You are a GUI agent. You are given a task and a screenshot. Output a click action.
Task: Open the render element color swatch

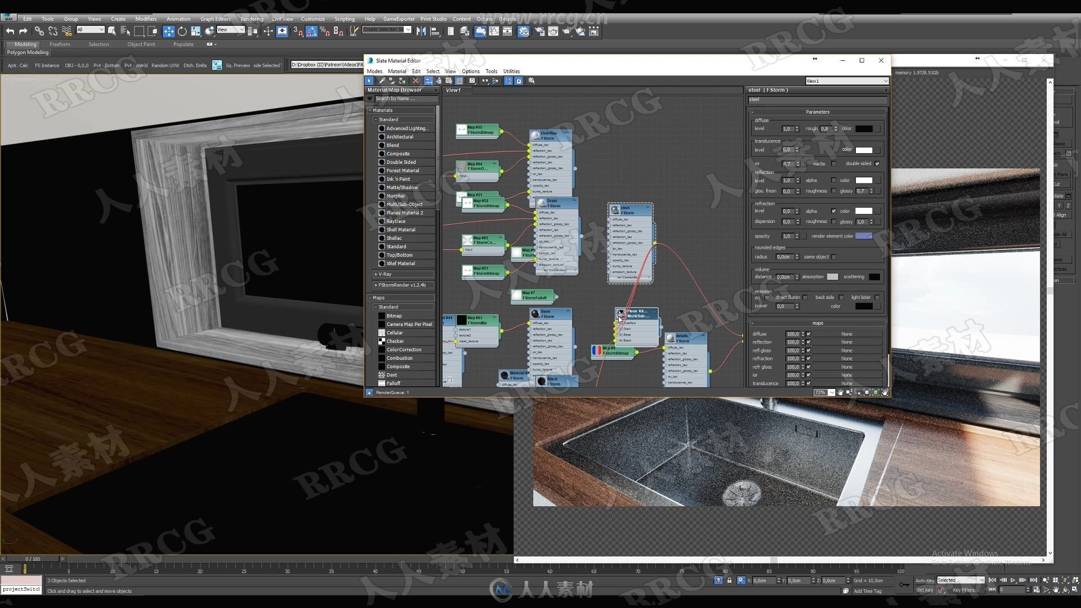864,236
